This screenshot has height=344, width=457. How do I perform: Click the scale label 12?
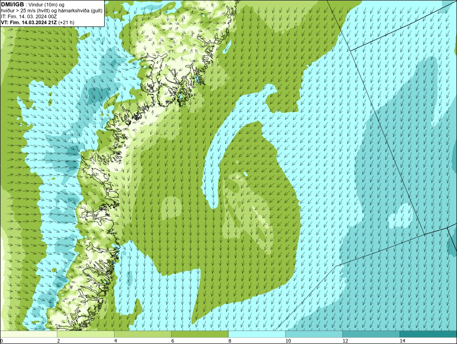click(345, 341)
